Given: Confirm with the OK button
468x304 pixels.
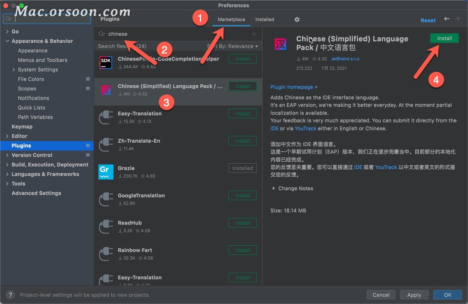Looking at the screenshot, I should point(448,295).
